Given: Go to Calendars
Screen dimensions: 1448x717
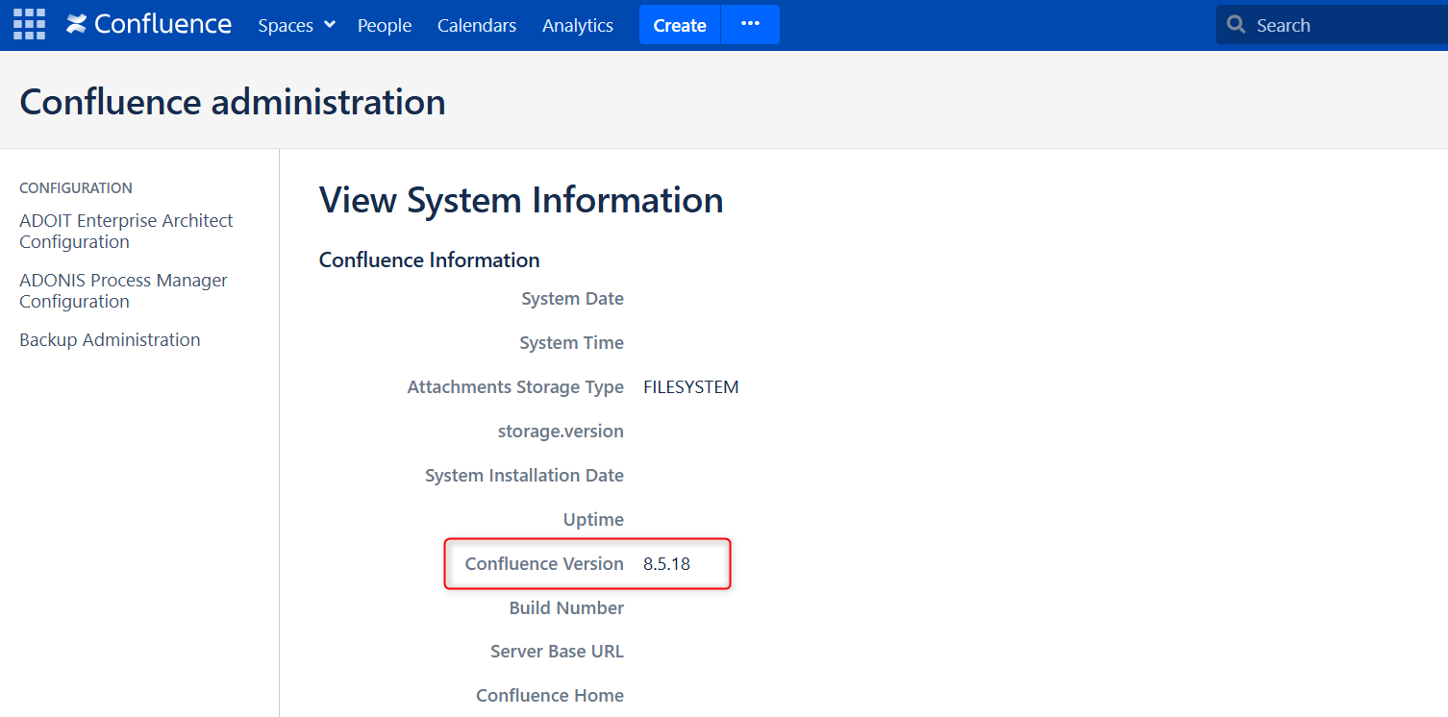Looking at the screenshot, I should (477, 25).
